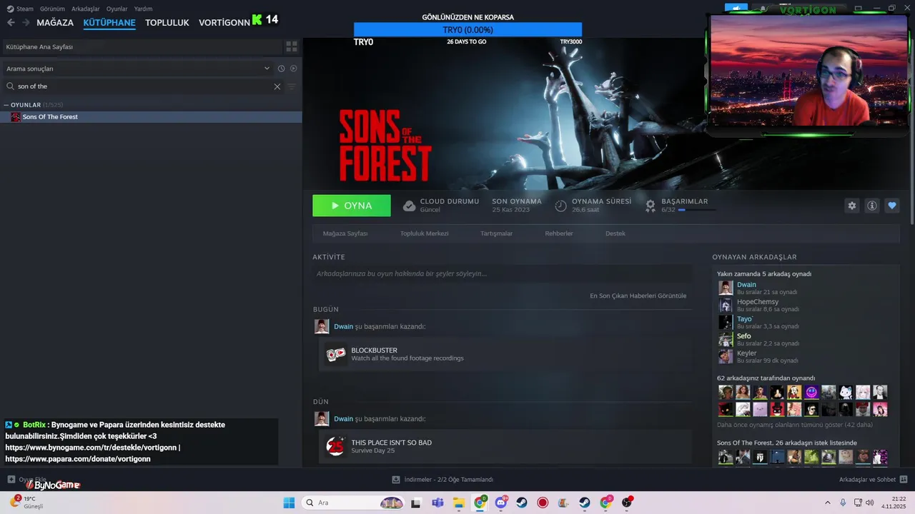Click the achievements gear icon
The image size is (915, 514).
(650, 206)
